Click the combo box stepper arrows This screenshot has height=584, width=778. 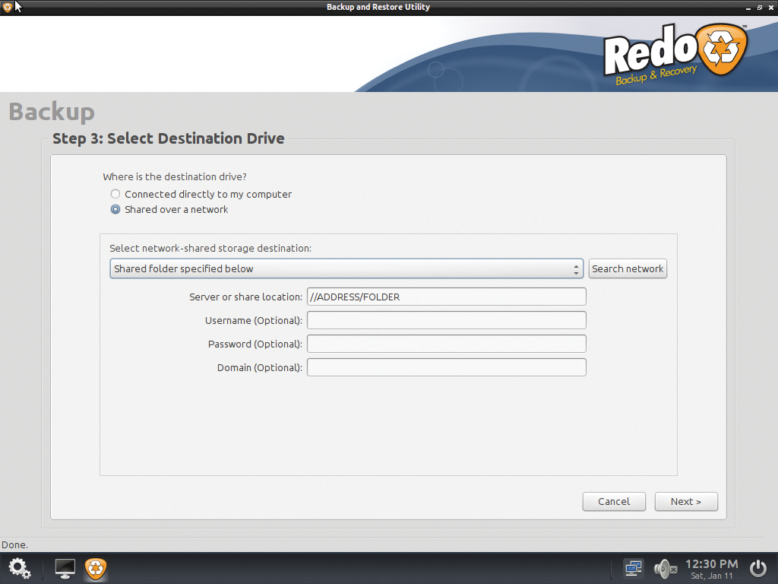576,268
